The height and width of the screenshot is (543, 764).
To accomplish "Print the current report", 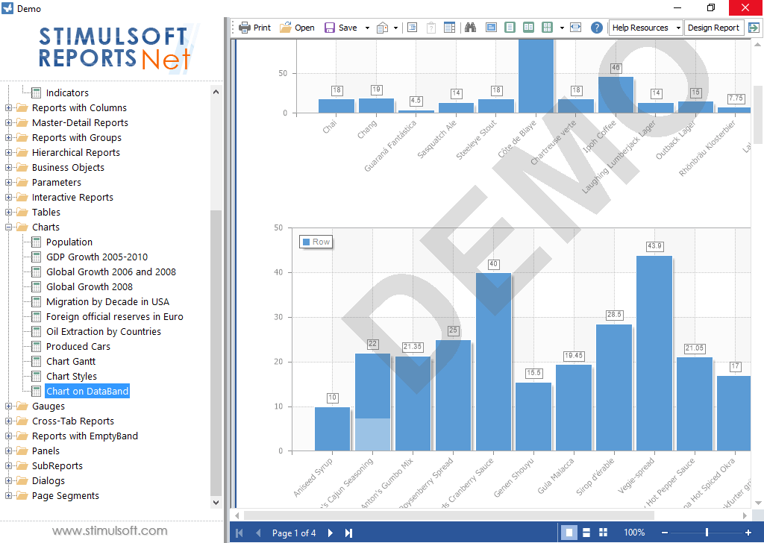I will pos(254,27).
